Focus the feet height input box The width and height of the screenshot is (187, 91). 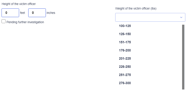pyautogui.click(x=10, y=13)
